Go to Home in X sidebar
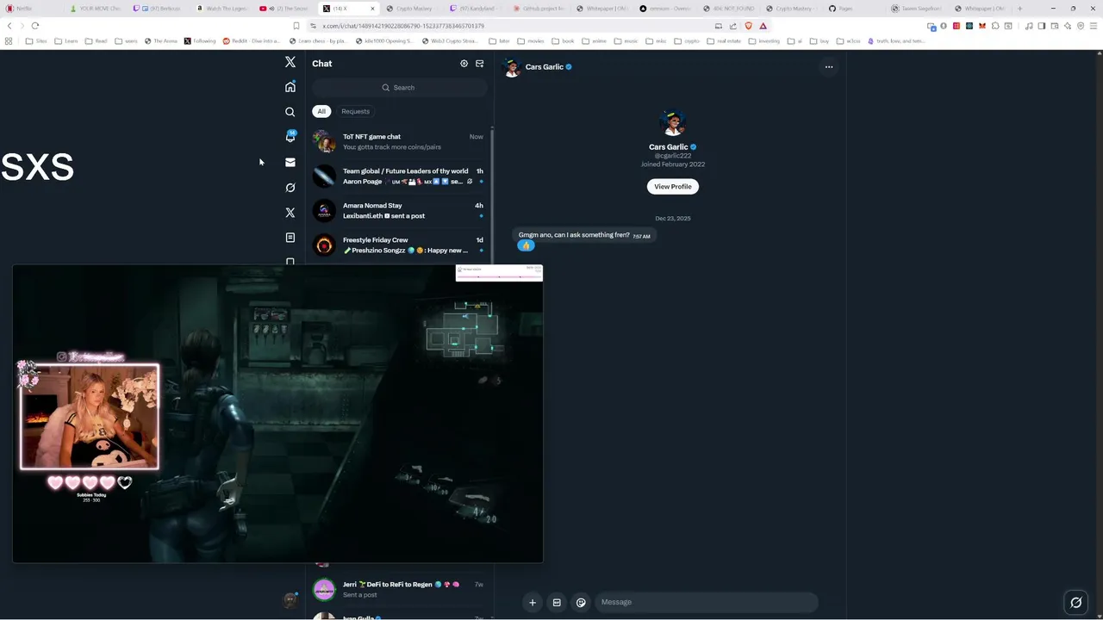 coord(290,87)
